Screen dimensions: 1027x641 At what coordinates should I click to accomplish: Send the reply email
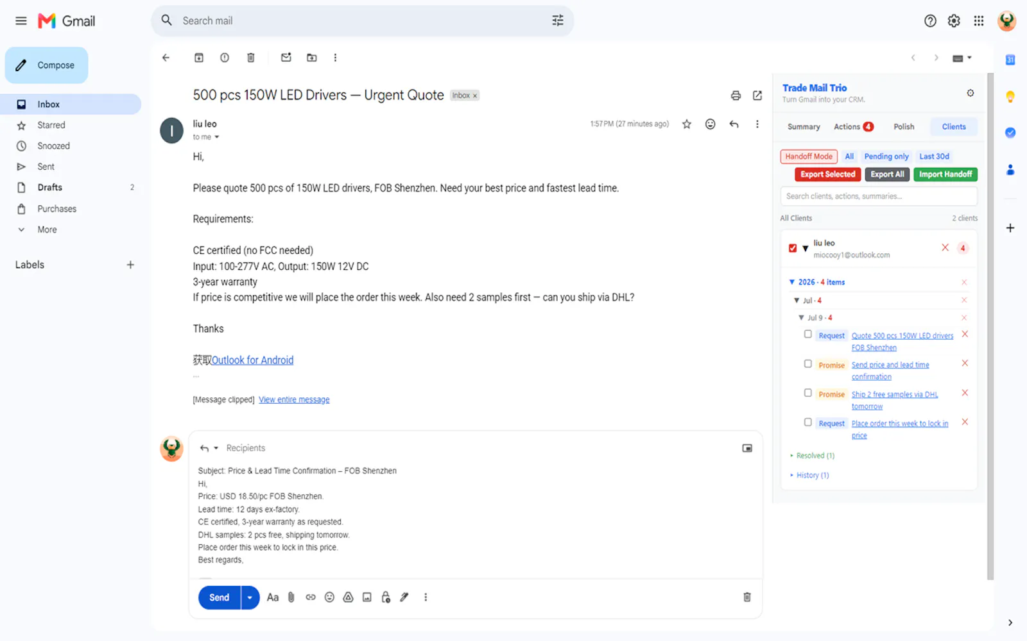coord(220,597)
